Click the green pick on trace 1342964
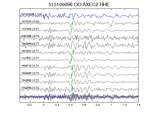This screenshot has width=153, height=115. pyautogui.click(x=72, y=89)
